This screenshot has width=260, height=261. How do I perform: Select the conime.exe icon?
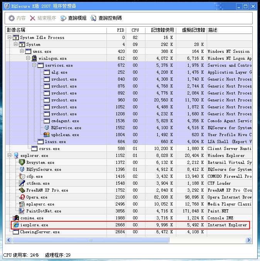[16, 218]
